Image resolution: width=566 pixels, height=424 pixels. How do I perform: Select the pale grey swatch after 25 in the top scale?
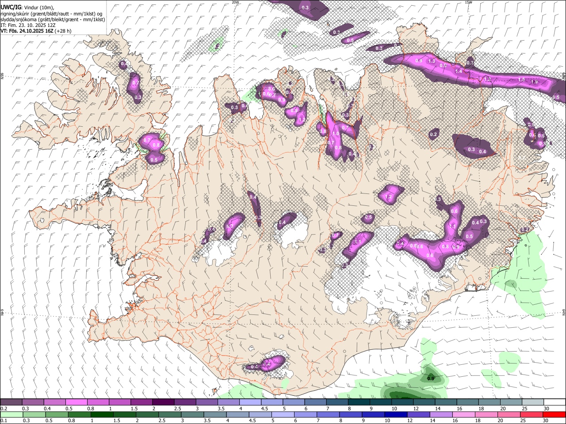click(x=533, y=402)
